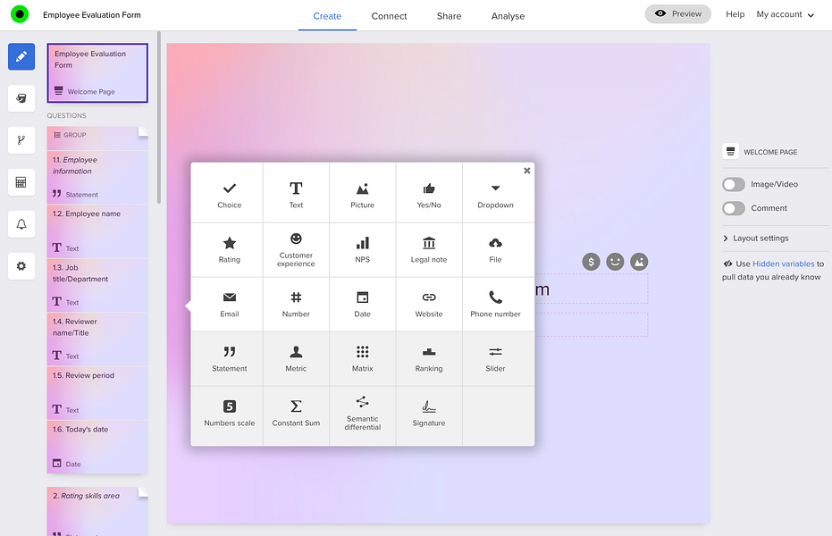Open the calculator sidebar tool
832x536 pixels.
click(x=21, y=182)
